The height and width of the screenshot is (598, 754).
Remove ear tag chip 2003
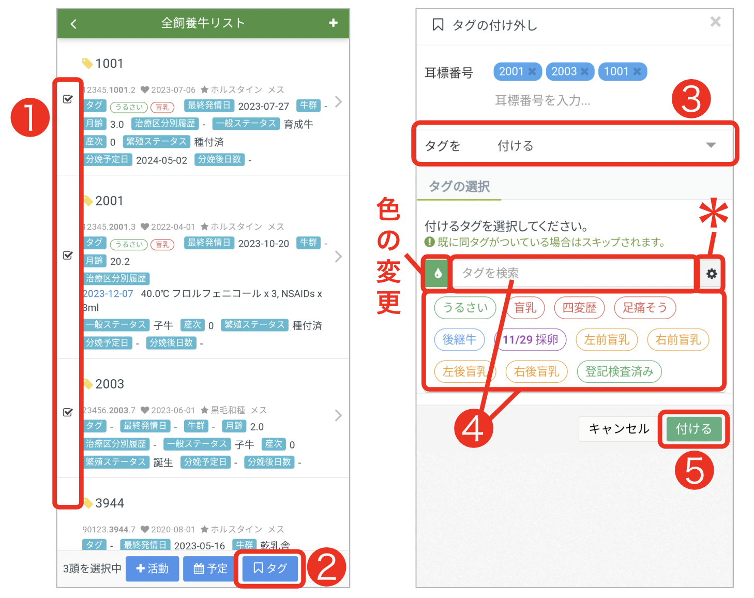click(584, 71)
